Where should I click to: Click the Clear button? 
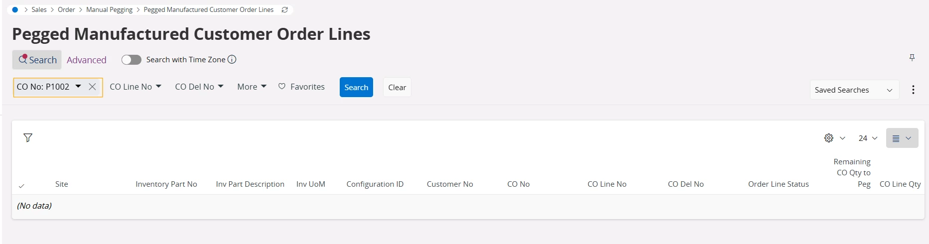click(397, 87)
